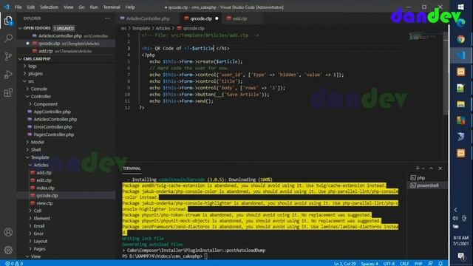Change language mode via PHP
473x266 pixels.
coord(418,264)
